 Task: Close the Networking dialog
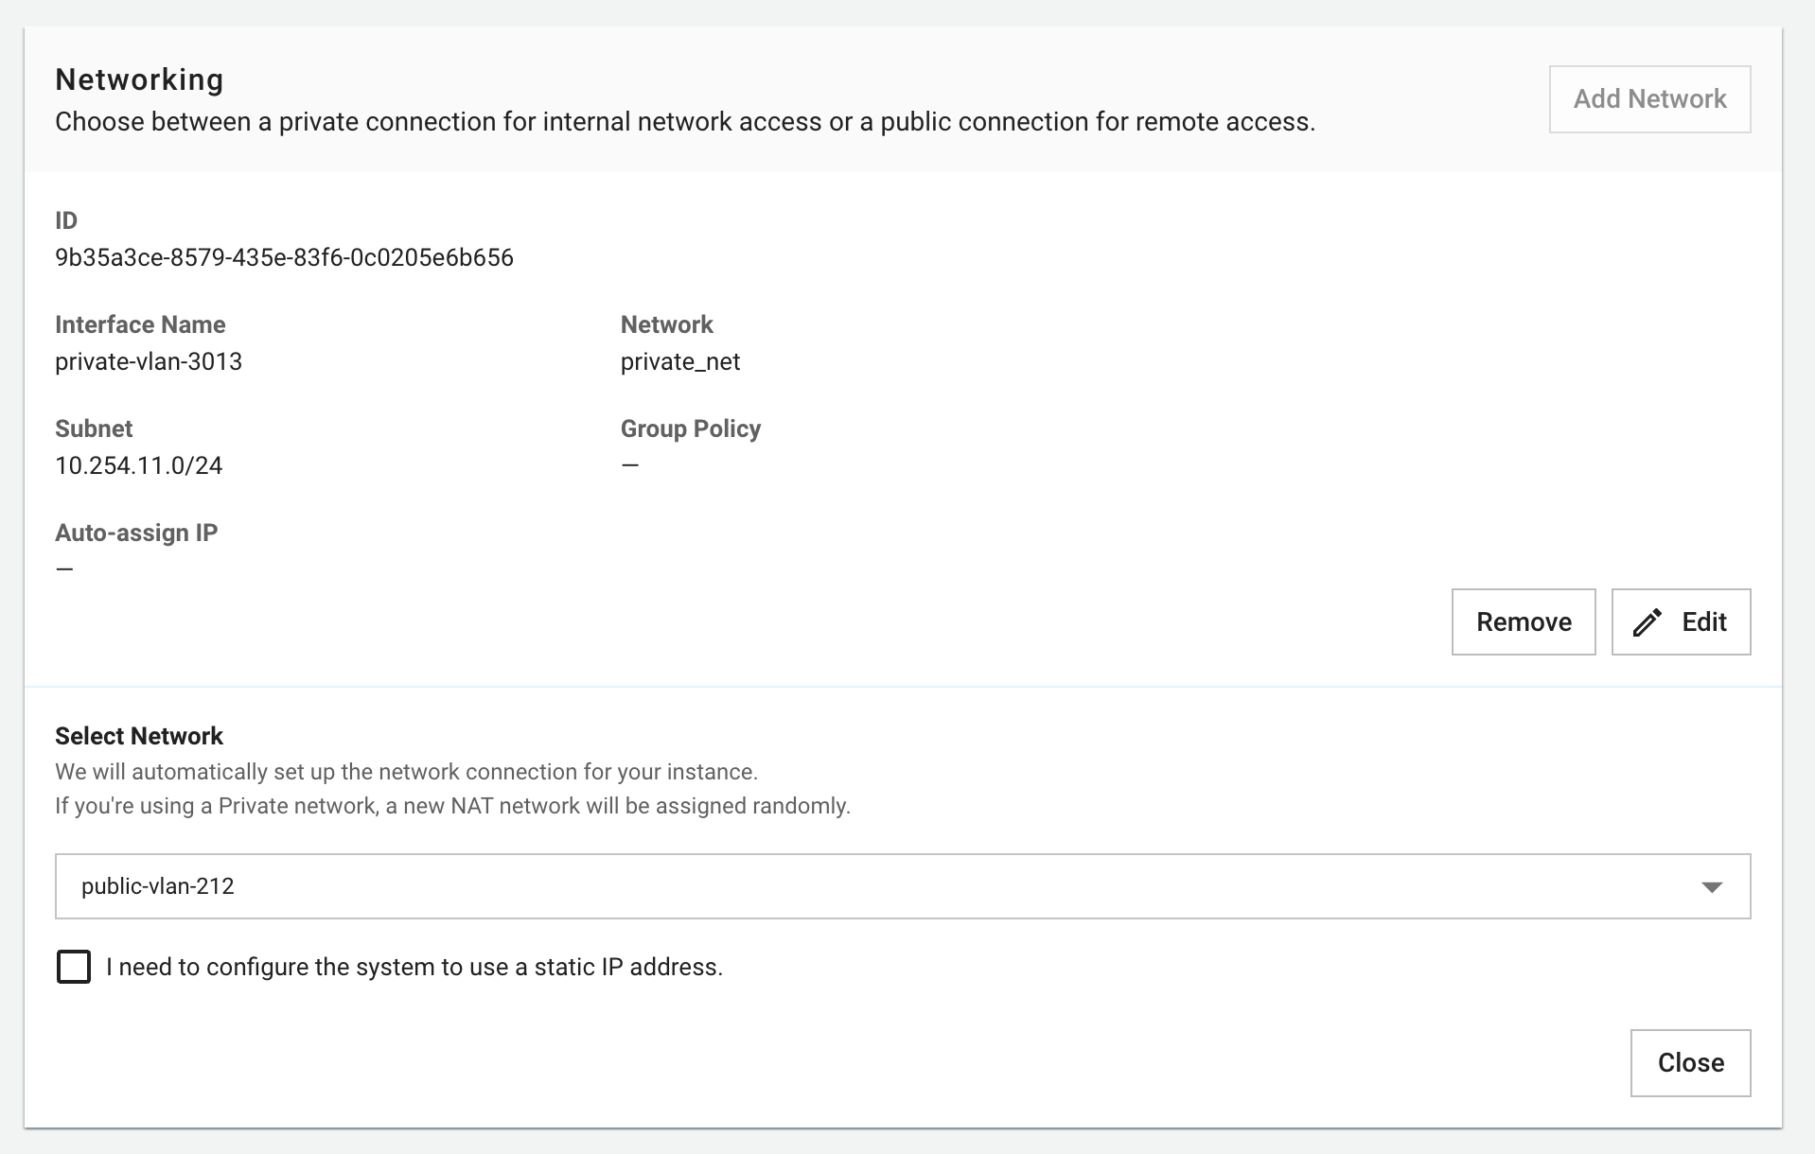click(x=1690, y=1063)
